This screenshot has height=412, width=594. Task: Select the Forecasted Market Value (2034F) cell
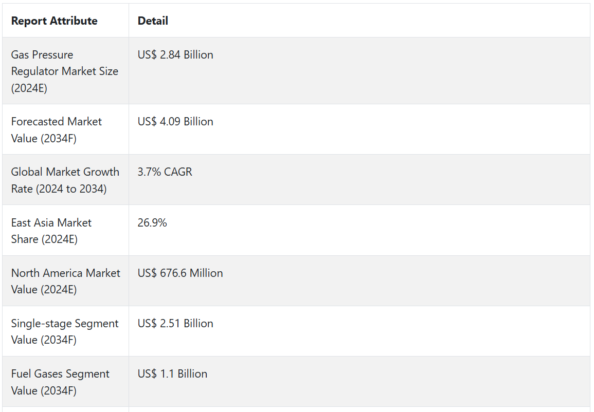[57, 130]
